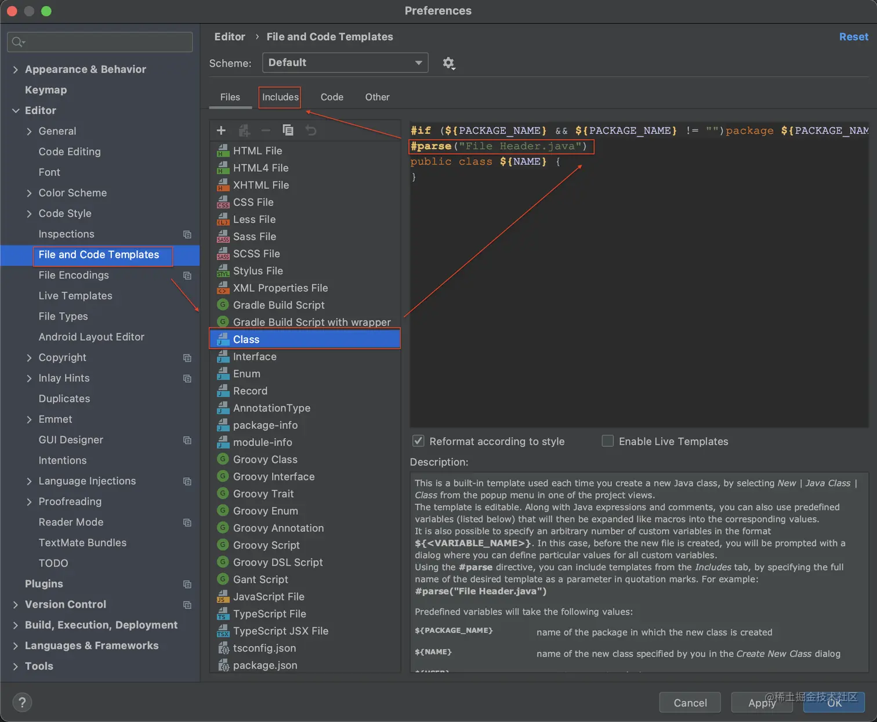Click the copy template icon

pos(288,130)
